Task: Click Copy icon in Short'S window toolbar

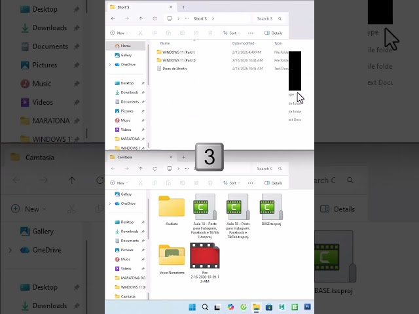Action: pos(155,33)
